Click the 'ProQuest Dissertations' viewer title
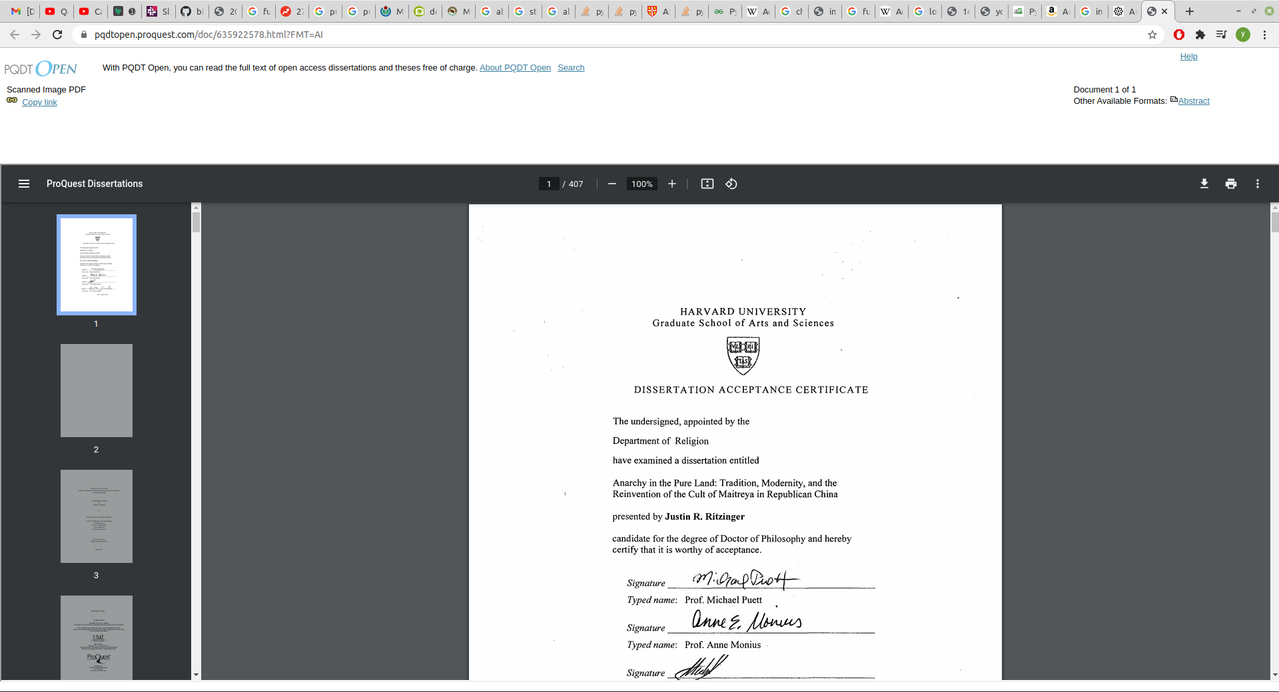 (95, 184)
